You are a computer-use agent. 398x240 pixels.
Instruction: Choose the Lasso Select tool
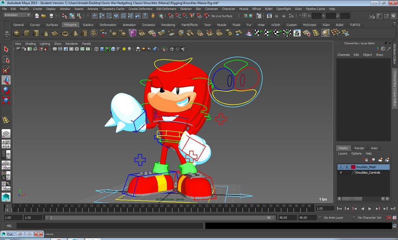click(6, 59)
